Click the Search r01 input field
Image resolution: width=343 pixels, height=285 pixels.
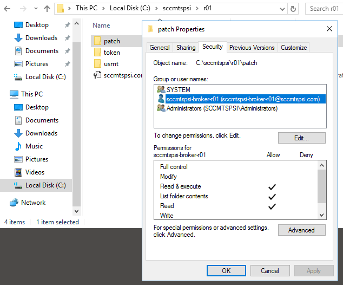325,9
